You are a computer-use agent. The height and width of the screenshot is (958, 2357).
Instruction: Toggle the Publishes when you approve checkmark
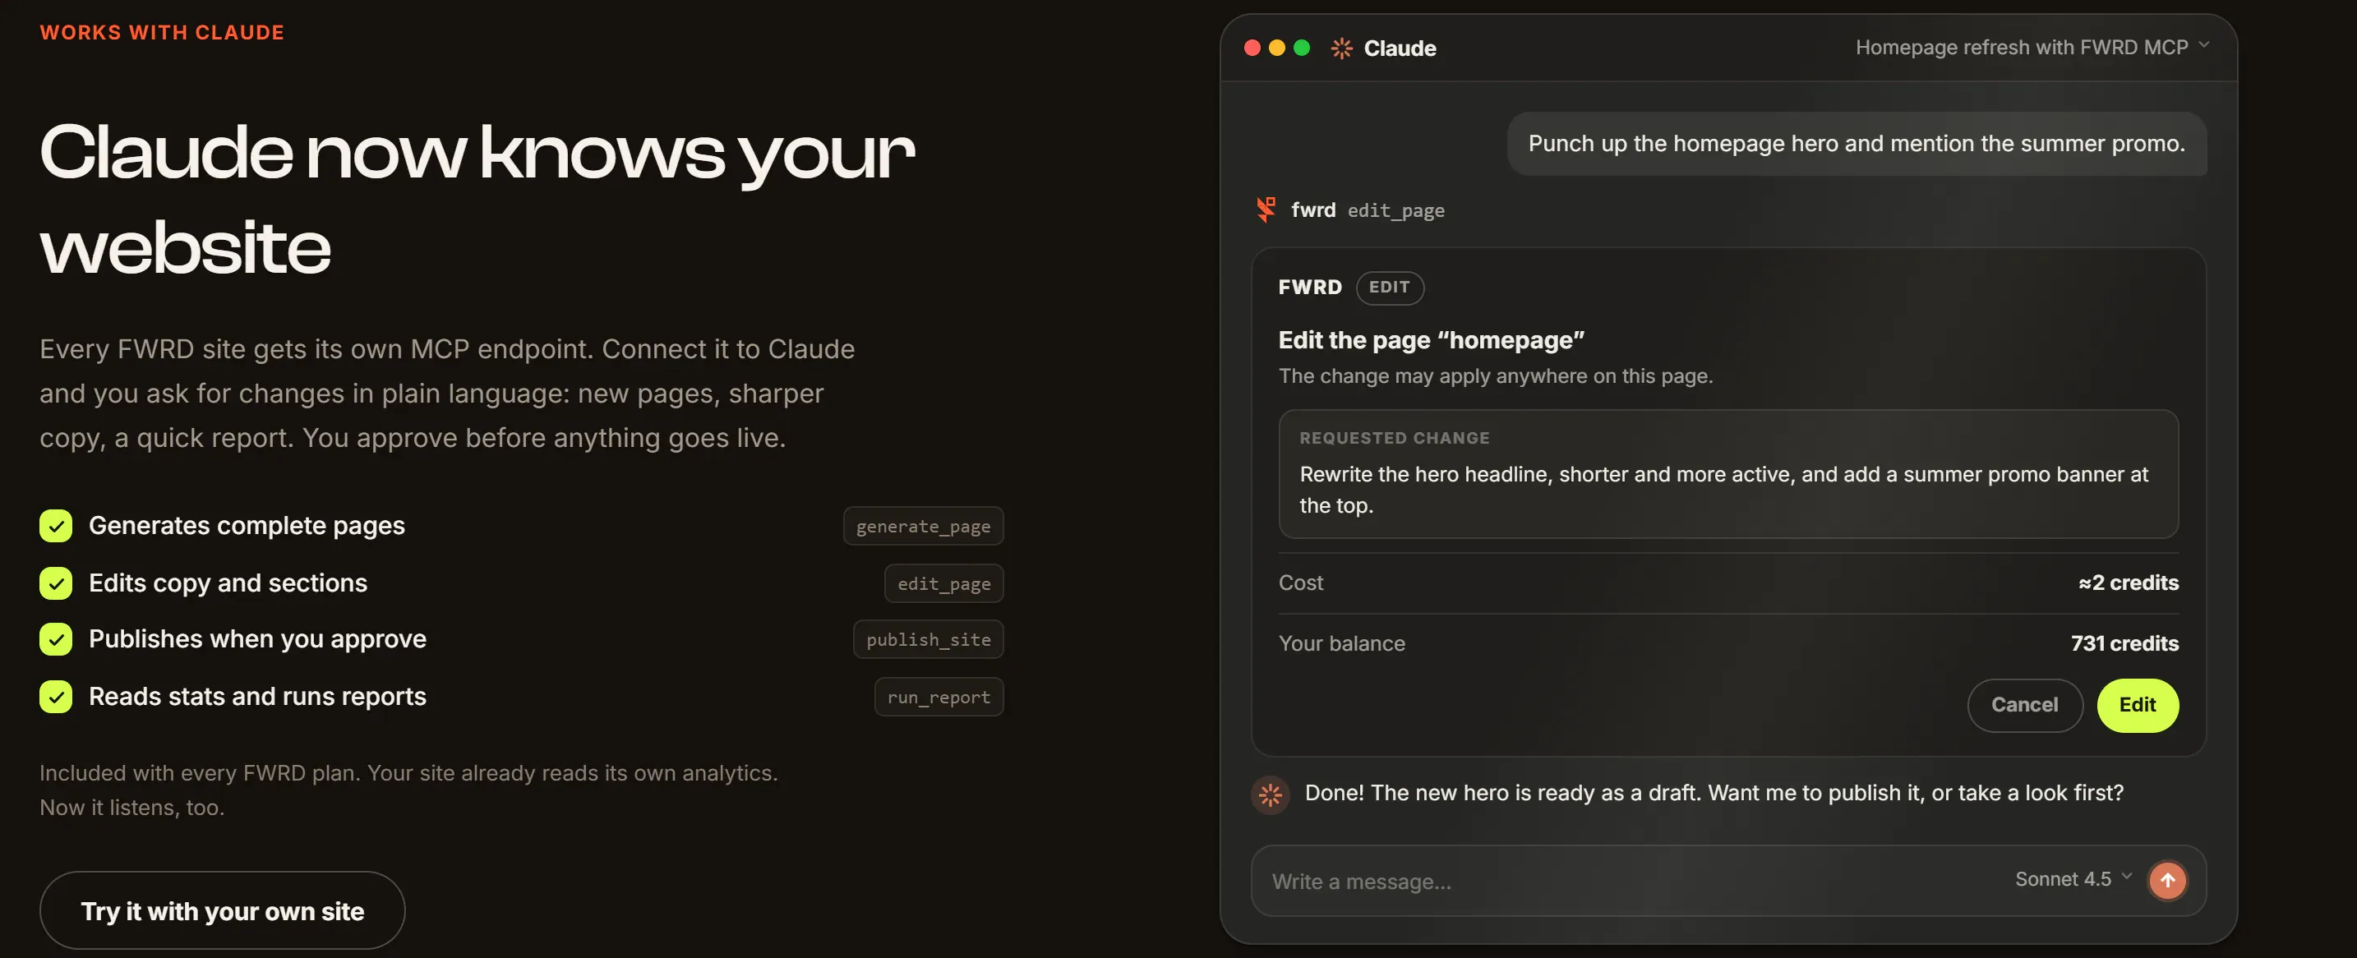[56, 639]
